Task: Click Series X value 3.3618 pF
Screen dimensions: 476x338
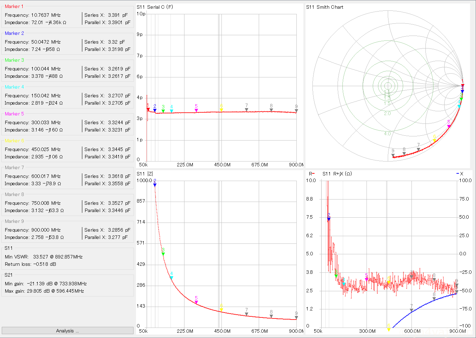Action: [119, 176]
